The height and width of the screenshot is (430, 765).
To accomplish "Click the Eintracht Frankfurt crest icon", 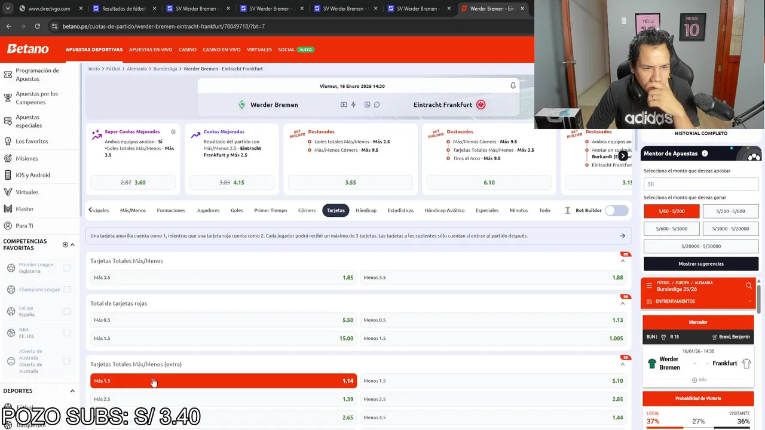I will click(481, 105).
